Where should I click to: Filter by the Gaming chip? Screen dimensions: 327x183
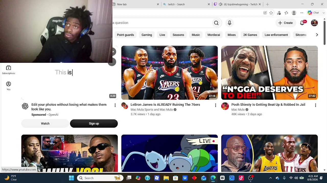pos(147,35)
